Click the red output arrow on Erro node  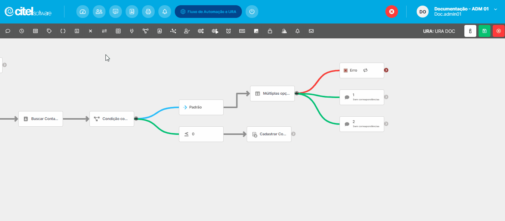pyautogui.click(x=386, y=70)
